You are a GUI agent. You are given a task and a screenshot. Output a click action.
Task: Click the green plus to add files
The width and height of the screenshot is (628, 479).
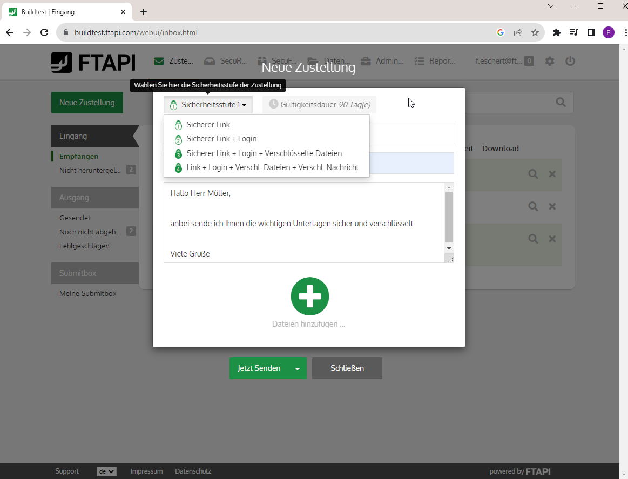pos(309,296)
